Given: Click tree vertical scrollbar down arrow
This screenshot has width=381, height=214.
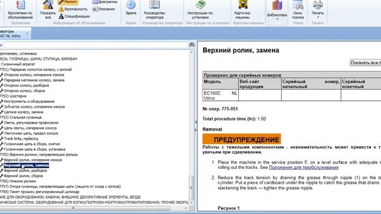Looking at the screenshot, I should 192,202.
